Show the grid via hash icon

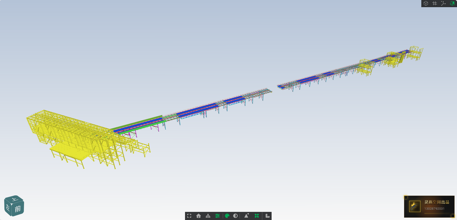click(x=435, y=3)
